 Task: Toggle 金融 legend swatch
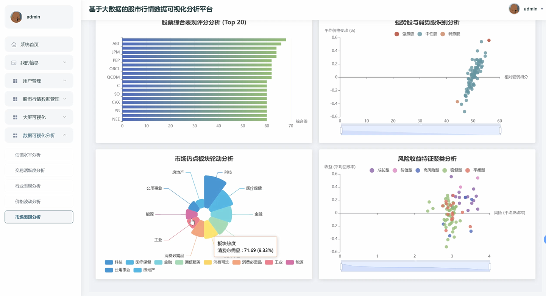158,262
